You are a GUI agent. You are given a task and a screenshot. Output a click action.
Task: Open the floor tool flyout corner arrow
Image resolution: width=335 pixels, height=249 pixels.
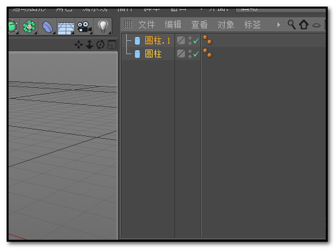pyautogui.click(x=72, y=33)
